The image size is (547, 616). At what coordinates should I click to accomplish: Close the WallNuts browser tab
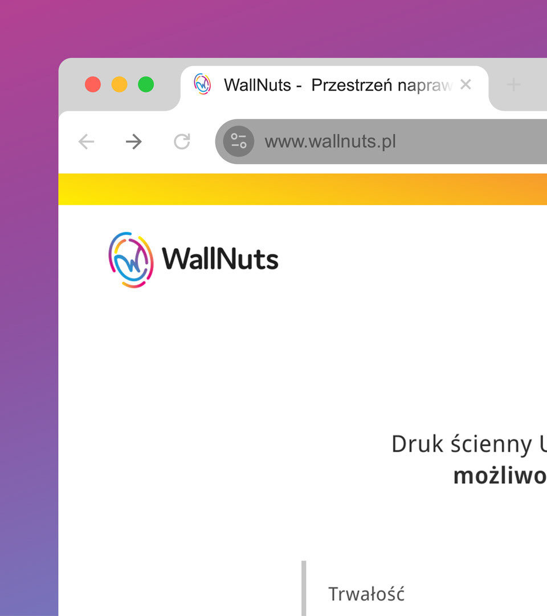click(x=466, y=84)
